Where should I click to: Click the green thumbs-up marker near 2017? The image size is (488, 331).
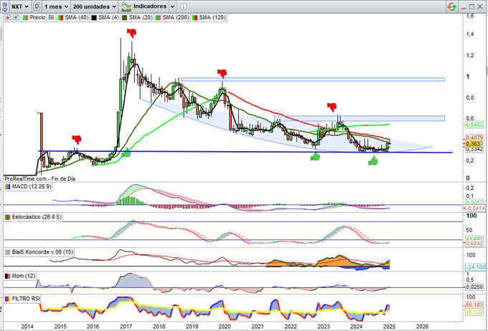(127, 151)
